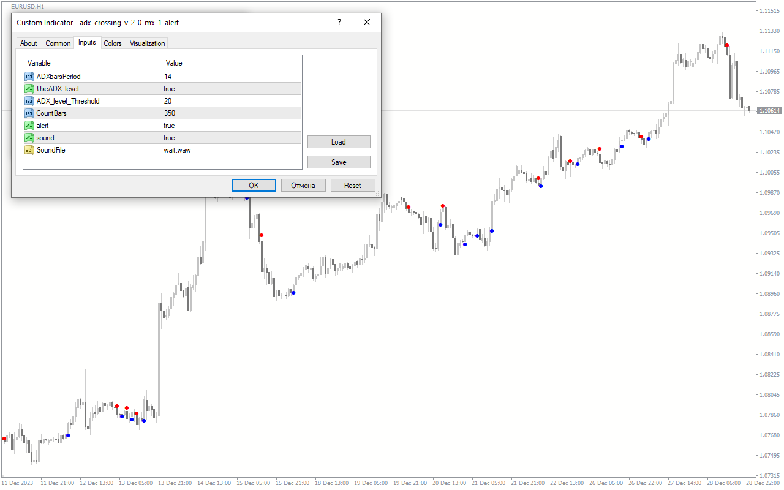The height and width of the screenshot is (490, 784).
Task: Click the 1.11515 price scale label
Action: (770, 11)
